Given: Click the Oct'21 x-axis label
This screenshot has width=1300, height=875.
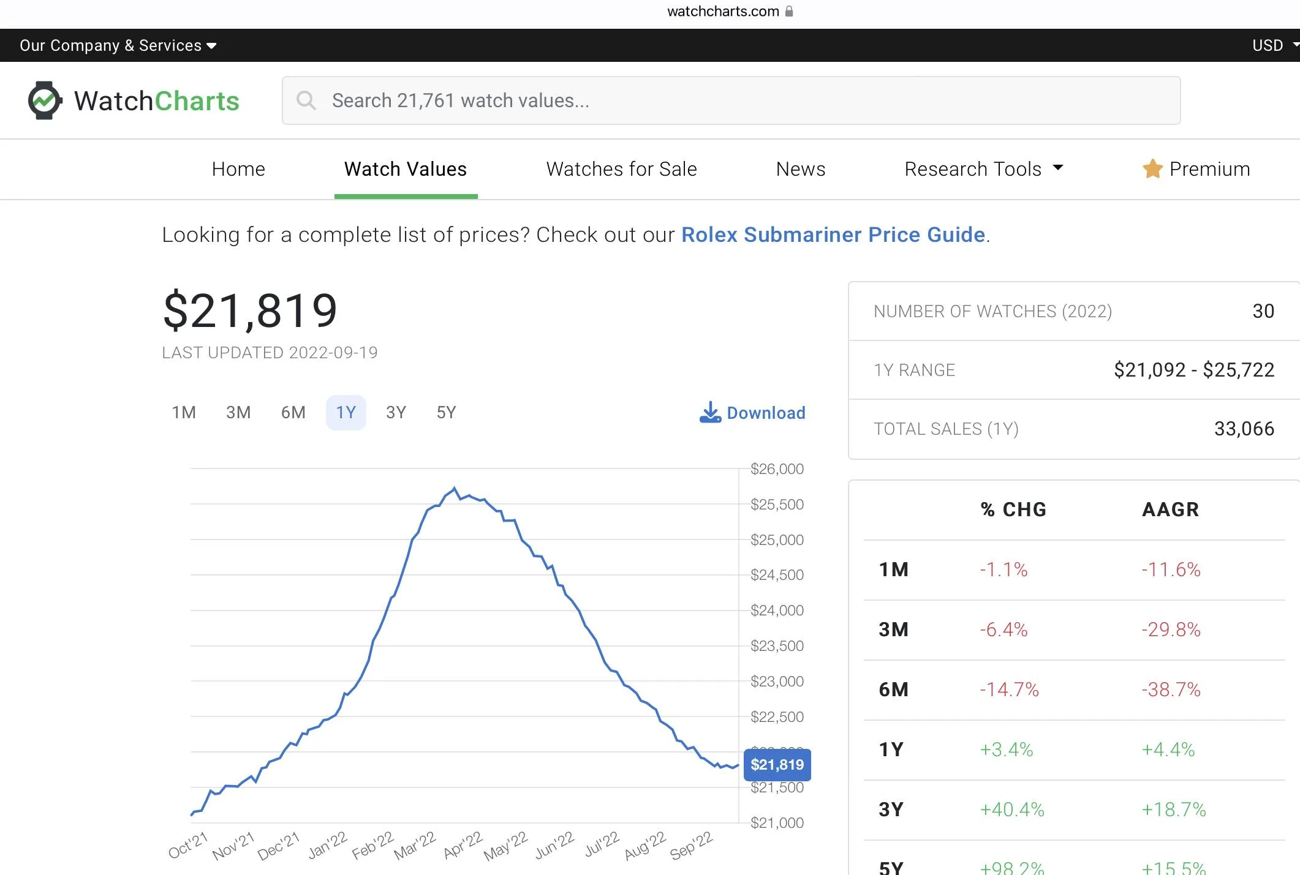Looking at the screenshot, I should (188, 846).
